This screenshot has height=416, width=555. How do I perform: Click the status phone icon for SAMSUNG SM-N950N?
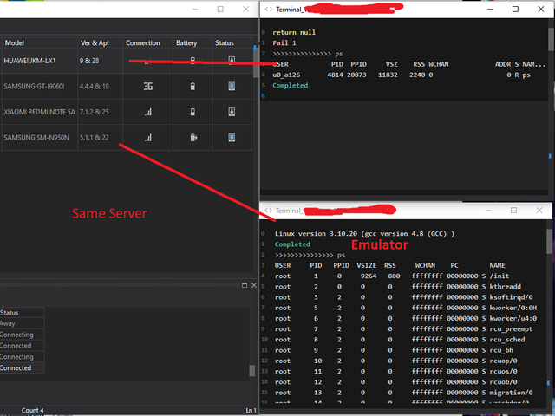click(x=232, y=138)
